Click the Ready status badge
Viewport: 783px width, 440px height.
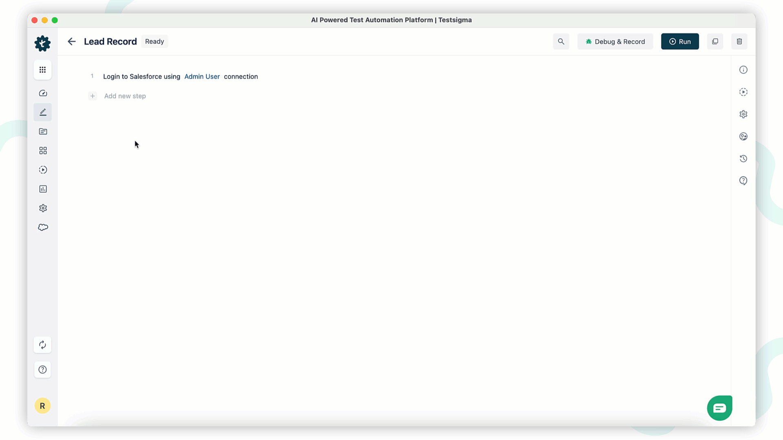(x=155, y=42)
